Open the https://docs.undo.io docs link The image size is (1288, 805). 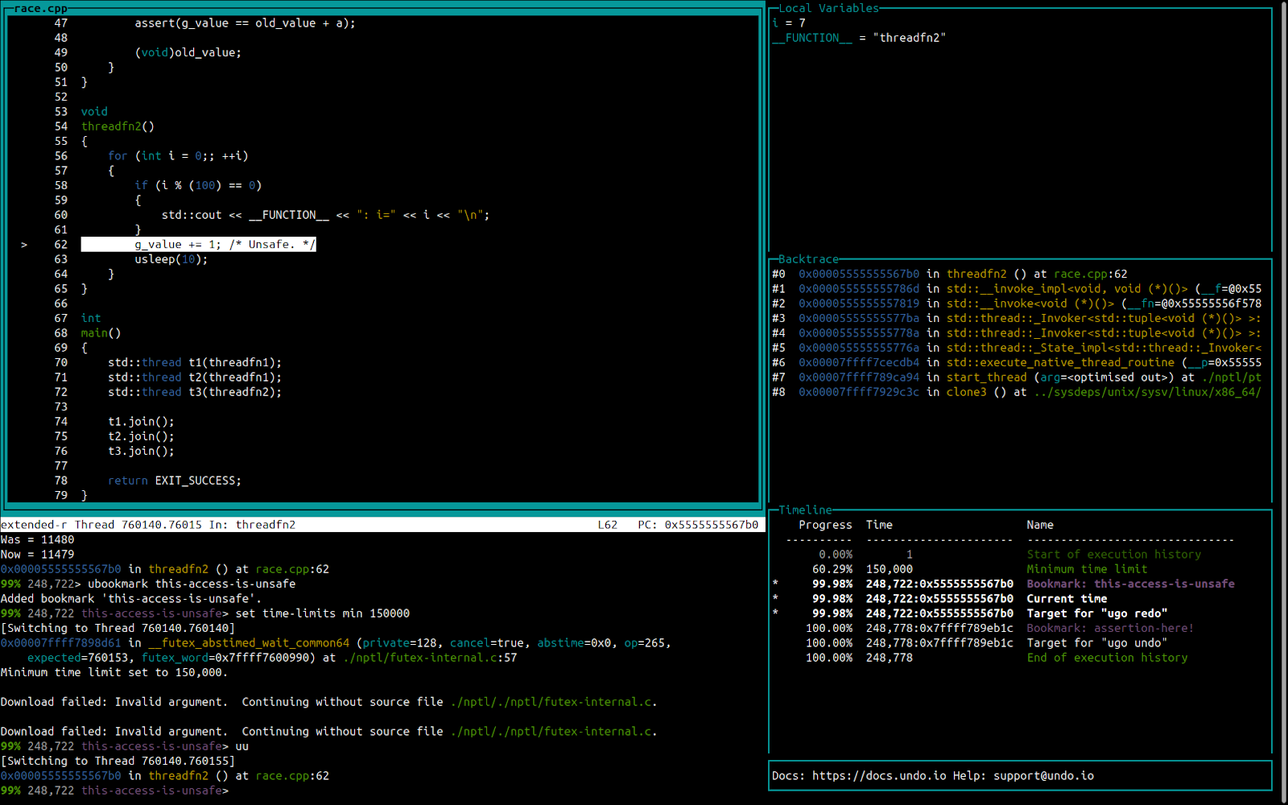879,776
